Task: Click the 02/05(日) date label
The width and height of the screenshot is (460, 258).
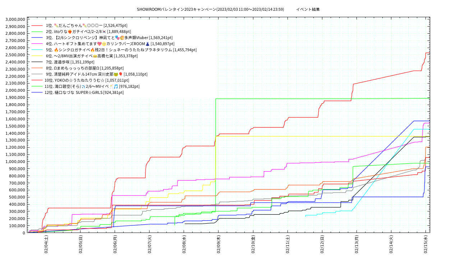Action: point(80,244)
